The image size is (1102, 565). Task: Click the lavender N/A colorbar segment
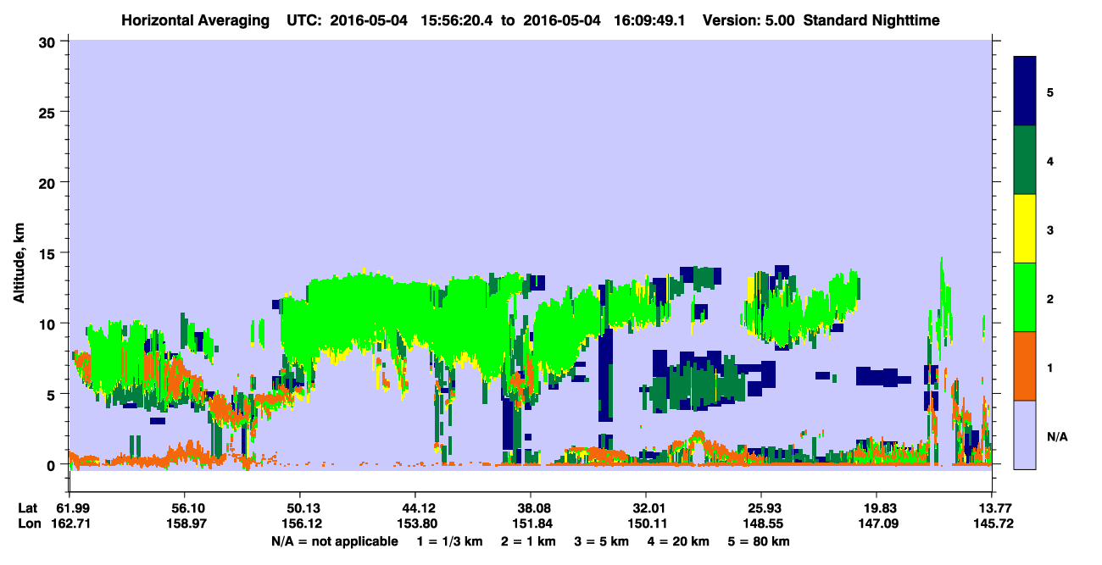pyautogui.click(x=1025, y=434)
